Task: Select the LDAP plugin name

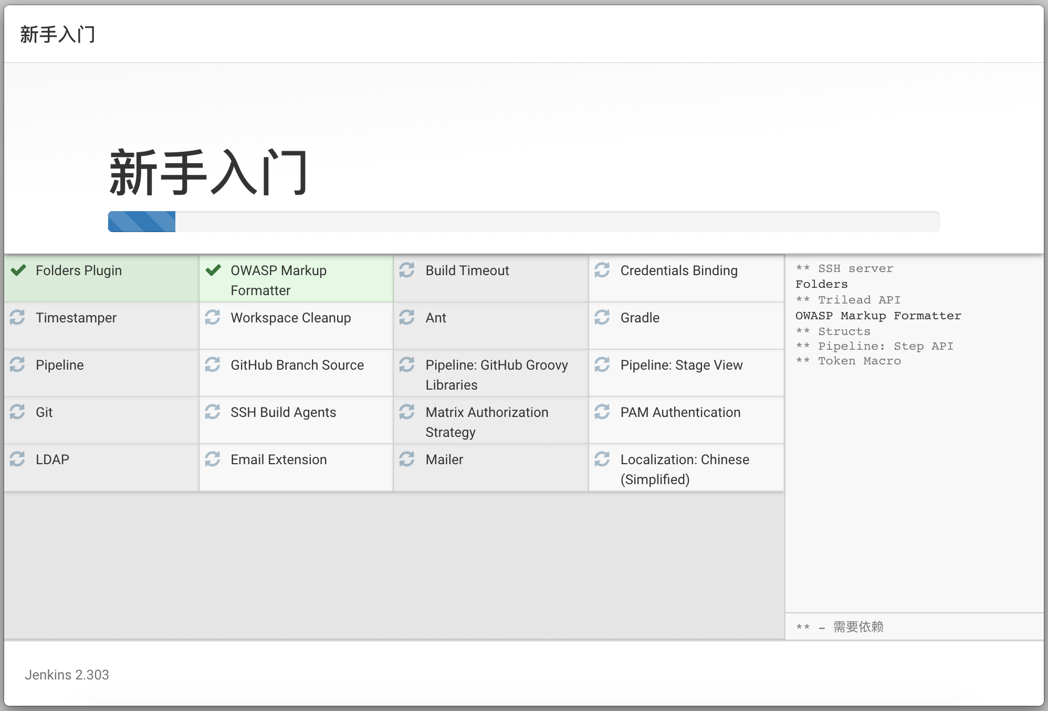Action: [53, 459]
